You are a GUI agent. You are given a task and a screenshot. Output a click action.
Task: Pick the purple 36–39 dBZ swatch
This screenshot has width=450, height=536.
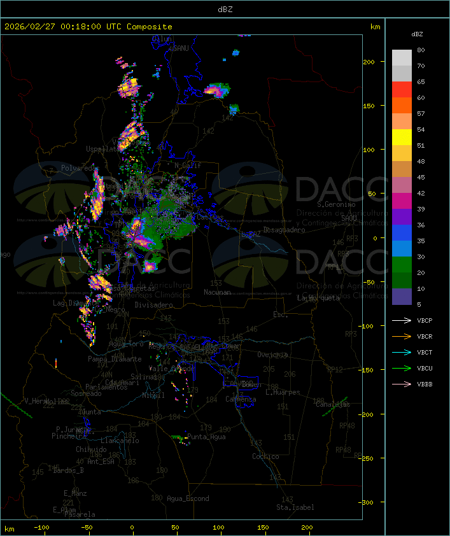402,216
